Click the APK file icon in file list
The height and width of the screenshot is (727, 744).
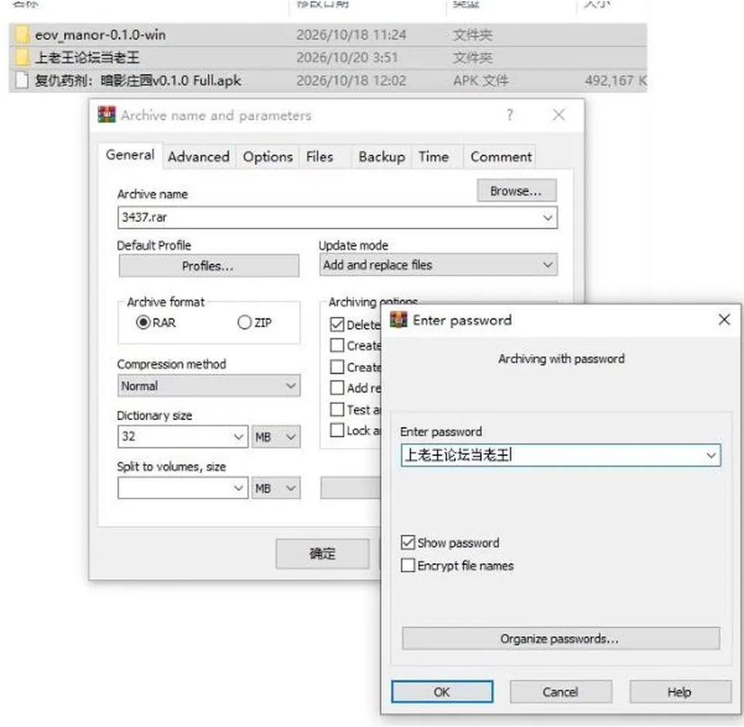pos(22,80)
